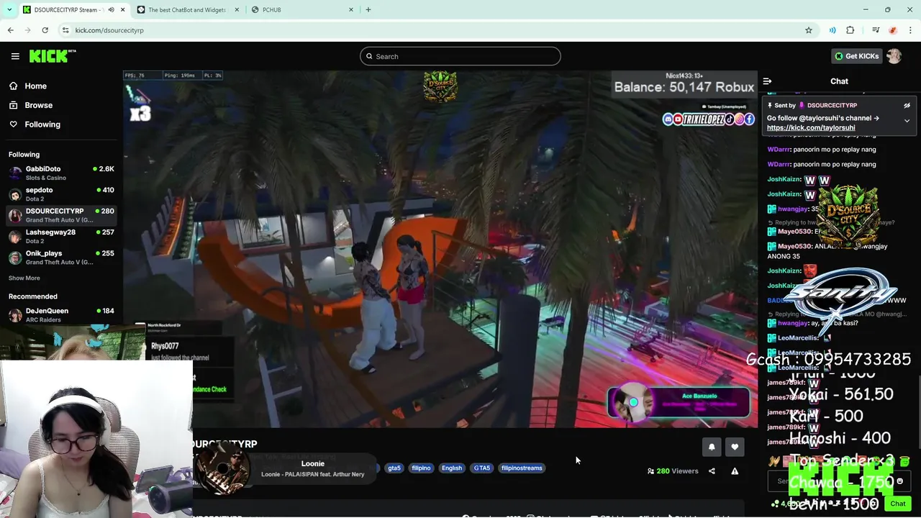Viewport: 921px width, 518px height.
Task: Open a new browser tab
Action: pyautogui.click(x=368, y=9)
